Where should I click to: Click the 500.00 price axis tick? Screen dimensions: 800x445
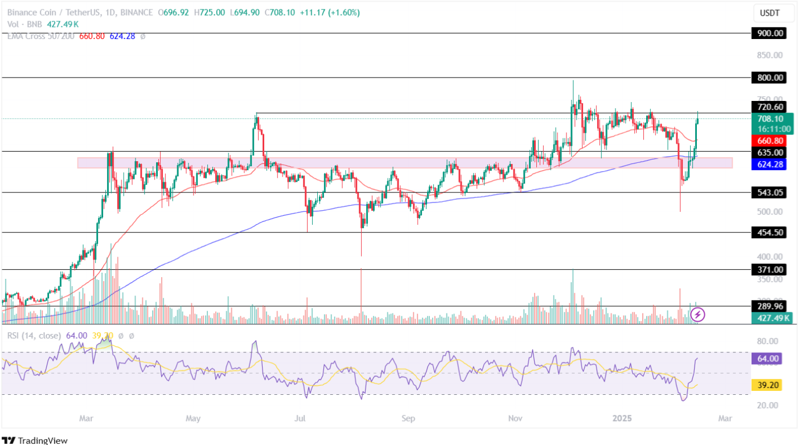tap(769, 212)
